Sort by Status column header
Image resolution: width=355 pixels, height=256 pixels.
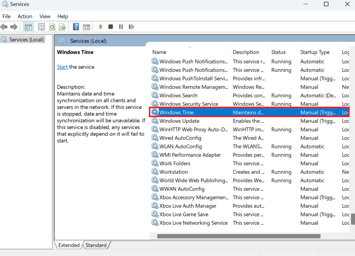point(278,52)
